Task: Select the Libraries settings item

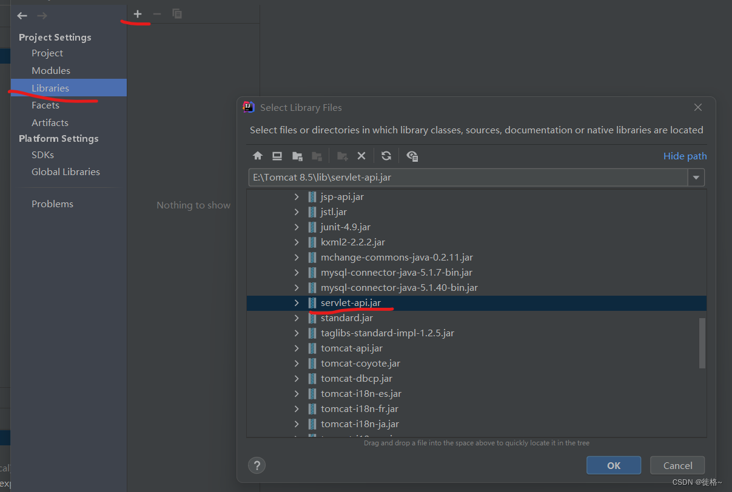Action: pyautogui.click(x=50, y=88)
